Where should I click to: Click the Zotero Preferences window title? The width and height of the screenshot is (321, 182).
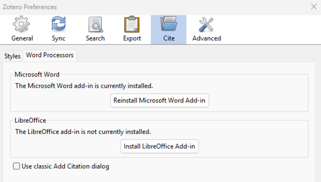point(30,7)
